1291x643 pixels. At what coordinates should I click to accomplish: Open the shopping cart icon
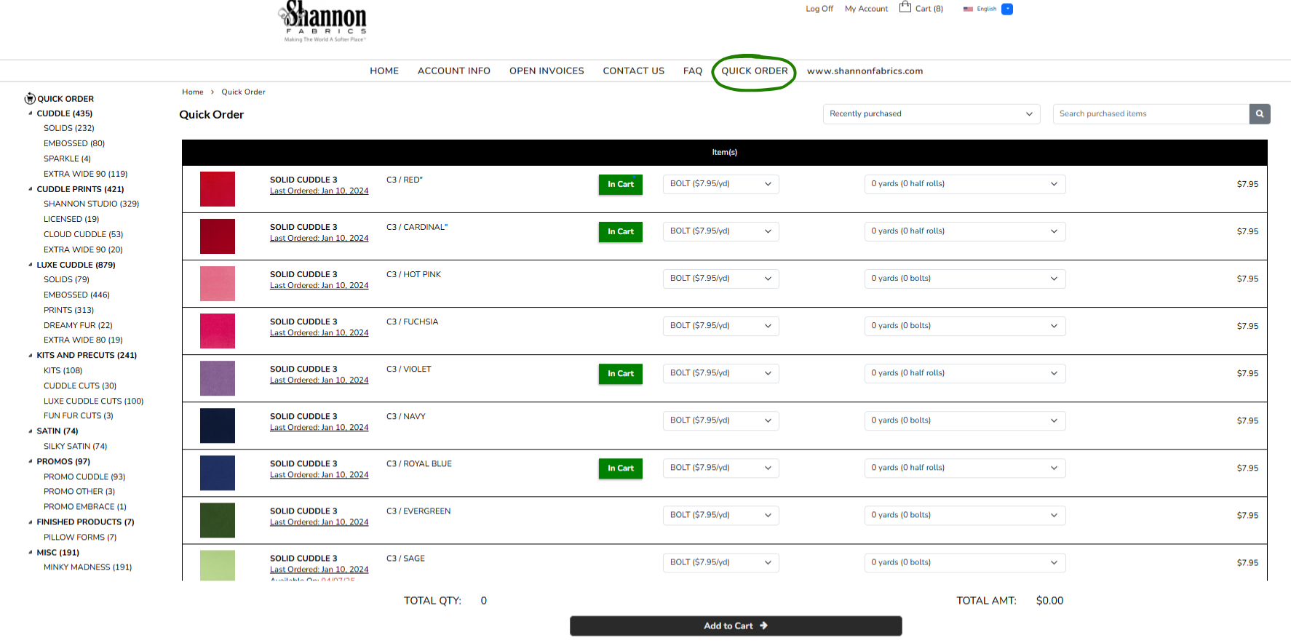click(x=905, y=7)
